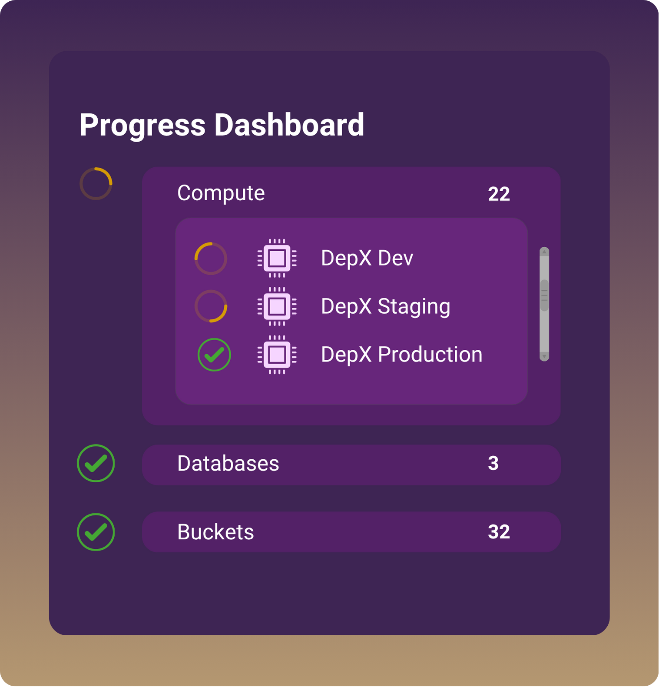
Task: Click the chip icon beside DepX Production
Action: point(277,355)
